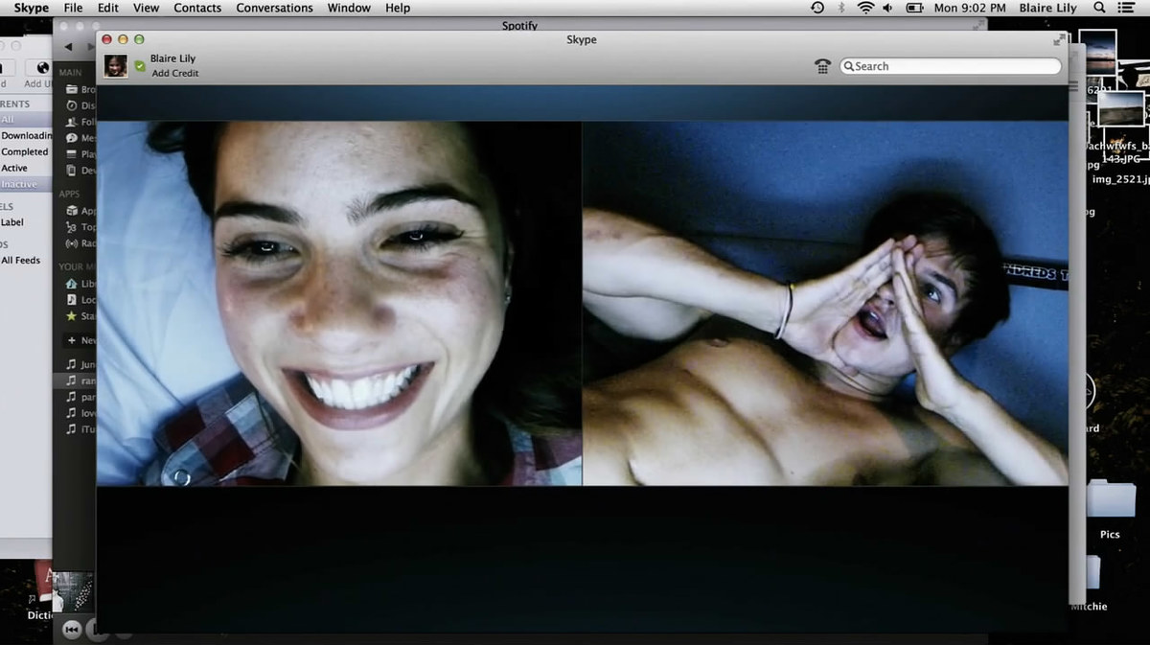The image size is (1150, 645).
Task: Enter fullscreen using Skype's expand arrows icon
Action: [1059, 40]
